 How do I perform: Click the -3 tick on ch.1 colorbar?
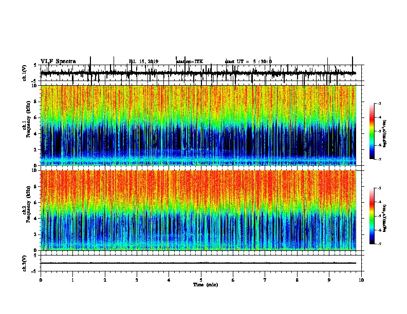click(379, 103)
